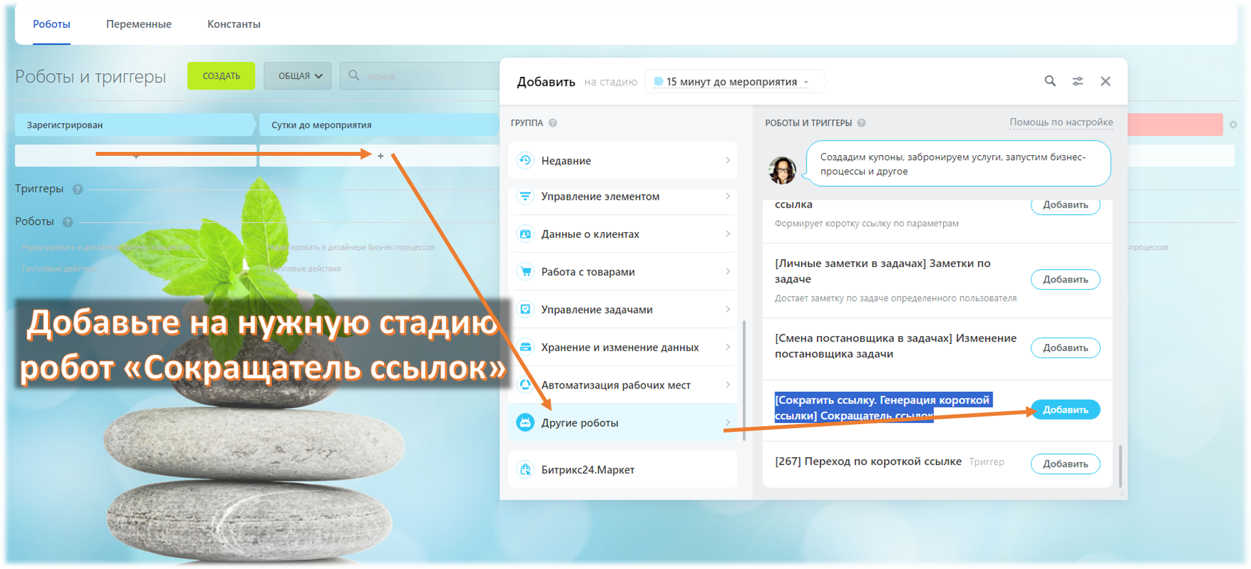Add the Переход по короткой ссылке trigger
The width and height of the screenshot is (1251, 569).
(x=1065, y=464)
